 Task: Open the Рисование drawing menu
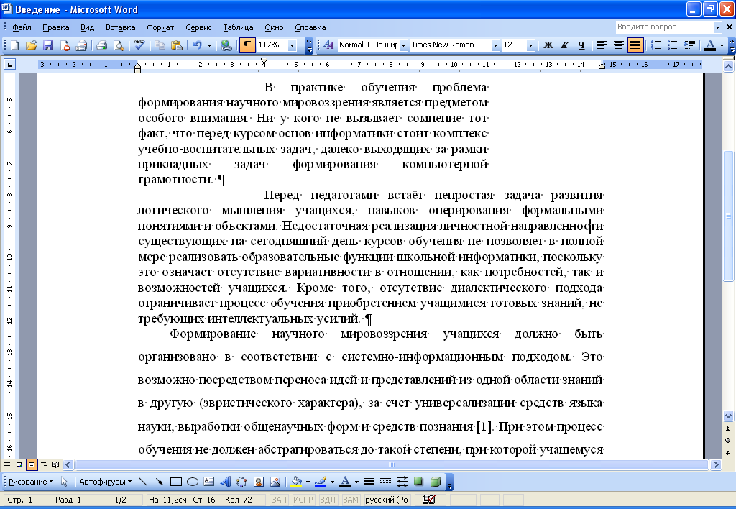click(31, 481)
